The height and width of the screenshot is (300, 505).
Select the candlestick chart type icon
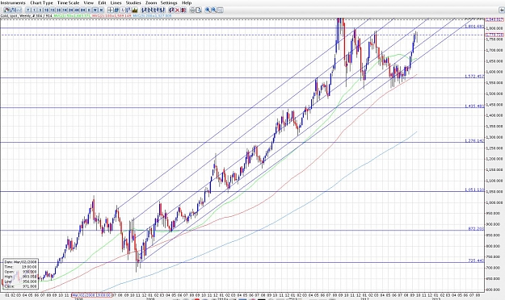(6, 10)
